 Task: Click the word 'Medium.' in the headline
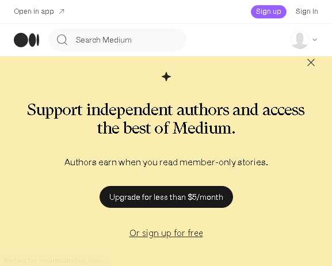tap(204, 128)
